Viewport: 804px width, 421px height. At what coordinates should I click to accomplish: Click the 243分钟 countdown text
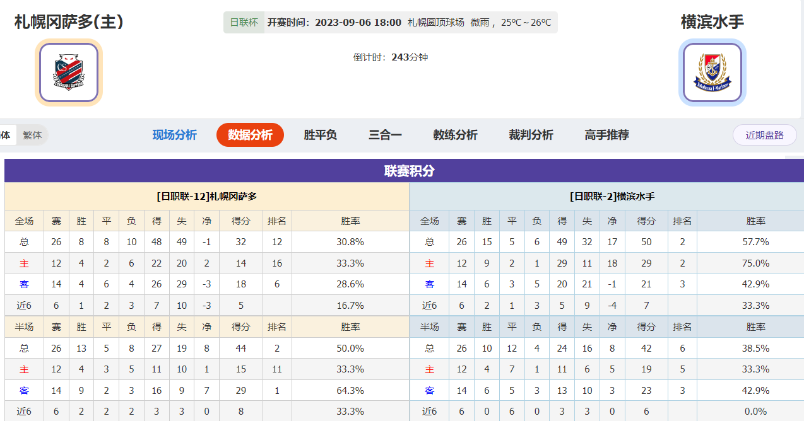coord(409,57)
